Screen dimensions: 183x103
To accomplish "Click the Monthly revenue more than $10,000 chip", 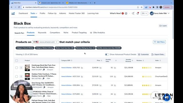I will click(109, 48).
